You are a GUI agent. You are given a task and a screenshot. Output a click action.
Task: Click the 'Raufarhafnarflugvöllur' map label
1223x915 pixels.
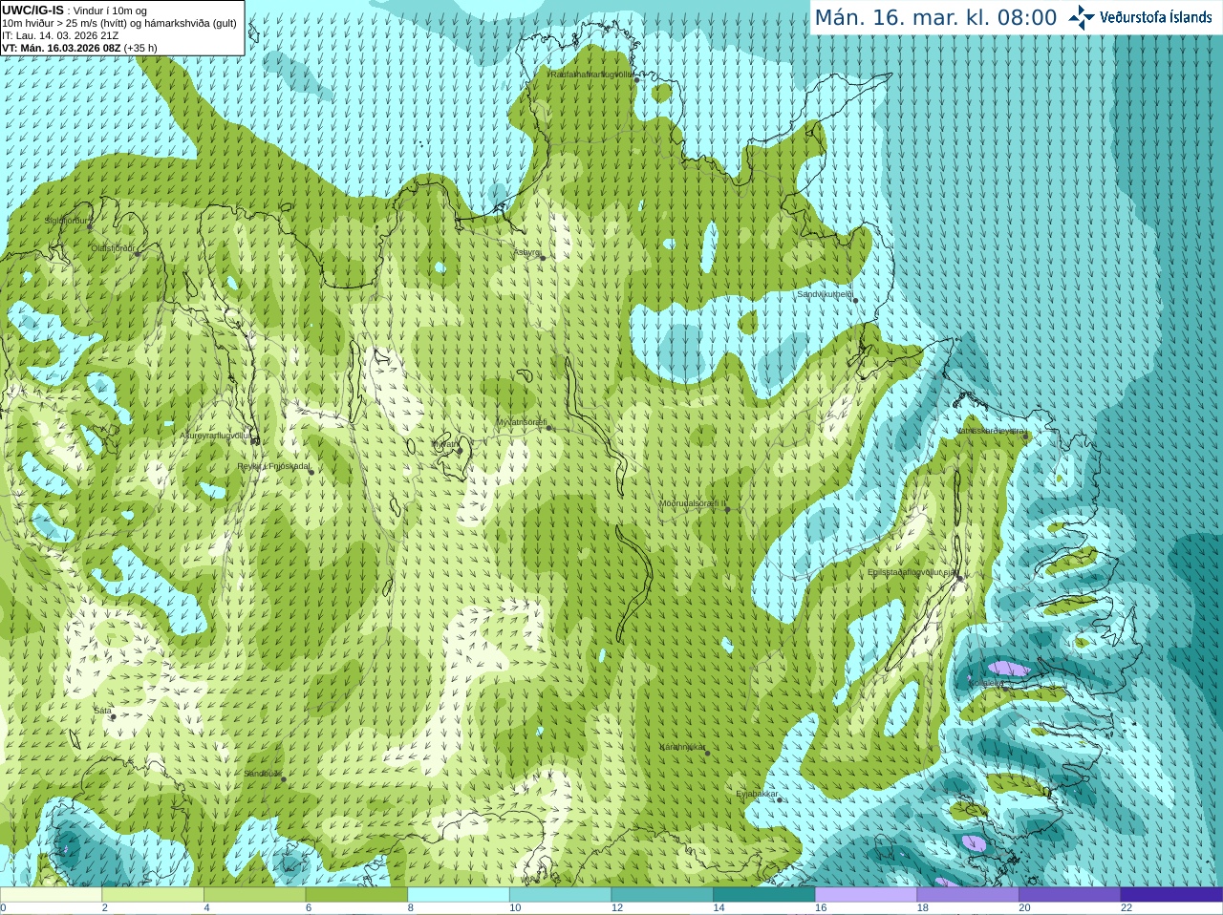[592, 74]
